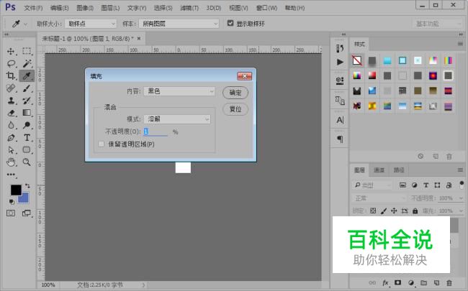Select the Dodge tool
The image size is (468, 291).
(27, 125)
